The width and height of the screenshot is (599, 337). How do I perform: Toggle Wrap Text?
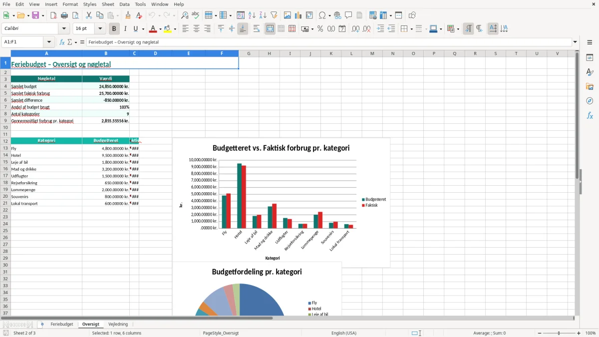coord(257,29)
